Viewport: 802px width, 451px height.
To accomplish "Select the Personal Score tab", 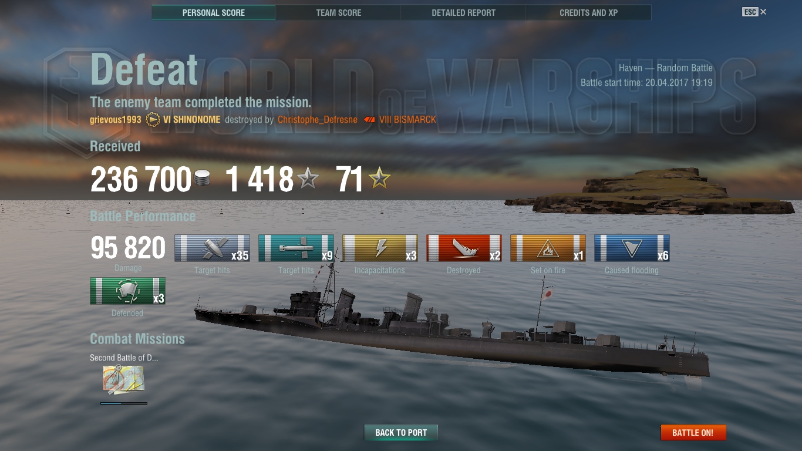I will click(x=214, y=12).
